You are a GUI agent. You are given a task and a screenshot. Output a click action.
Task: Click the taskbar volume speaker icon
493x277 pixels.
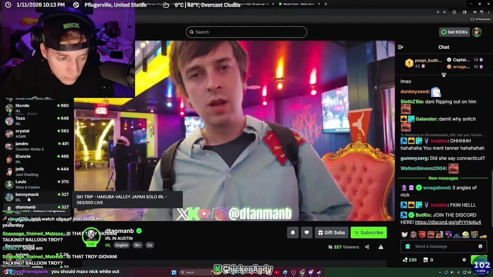pos(469,272)
